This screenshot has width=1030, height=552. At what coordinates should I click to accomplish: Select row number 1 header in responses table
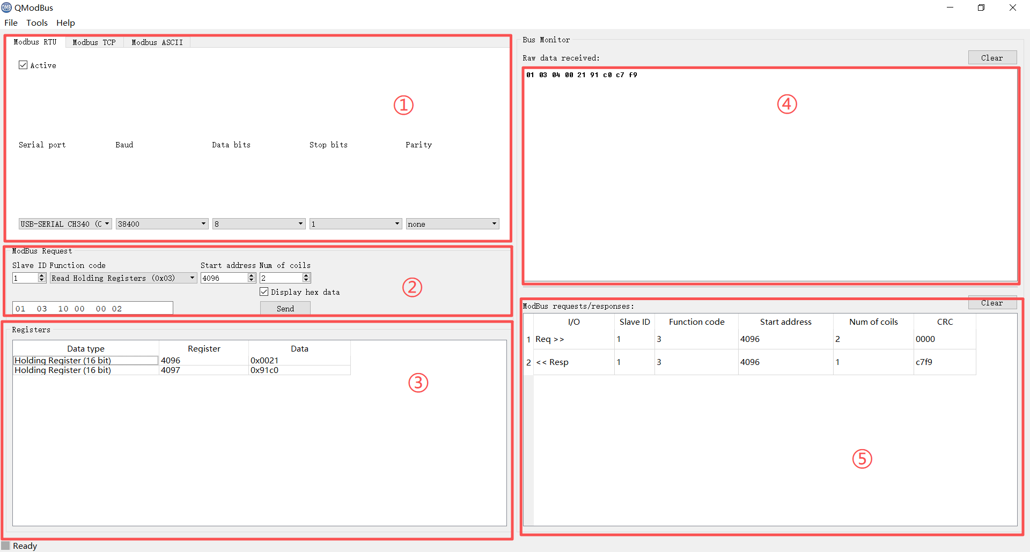(x=528, y=339)
